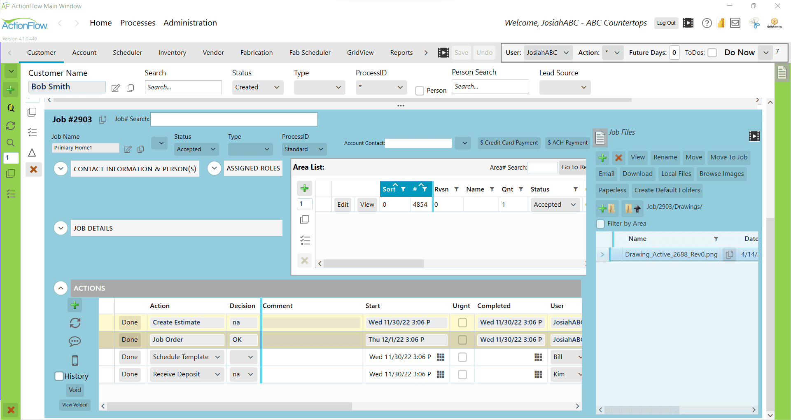Click the tutorial video icon next to Job Files
This screenshot has height=420, width=791.
(754, 136)
